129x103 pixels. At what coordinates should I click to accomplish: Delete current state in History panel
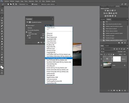tap(125, 43)
